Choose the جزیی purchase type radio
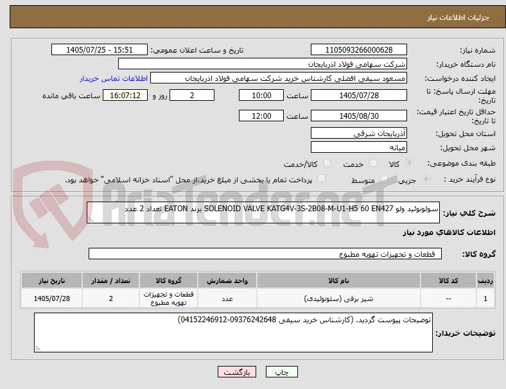 pyautogui.click(x=426, y=179)
